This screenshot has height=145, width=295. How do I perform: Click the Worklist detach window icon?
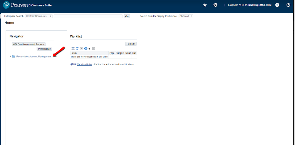pyautogui.click(x=82, y=49)
